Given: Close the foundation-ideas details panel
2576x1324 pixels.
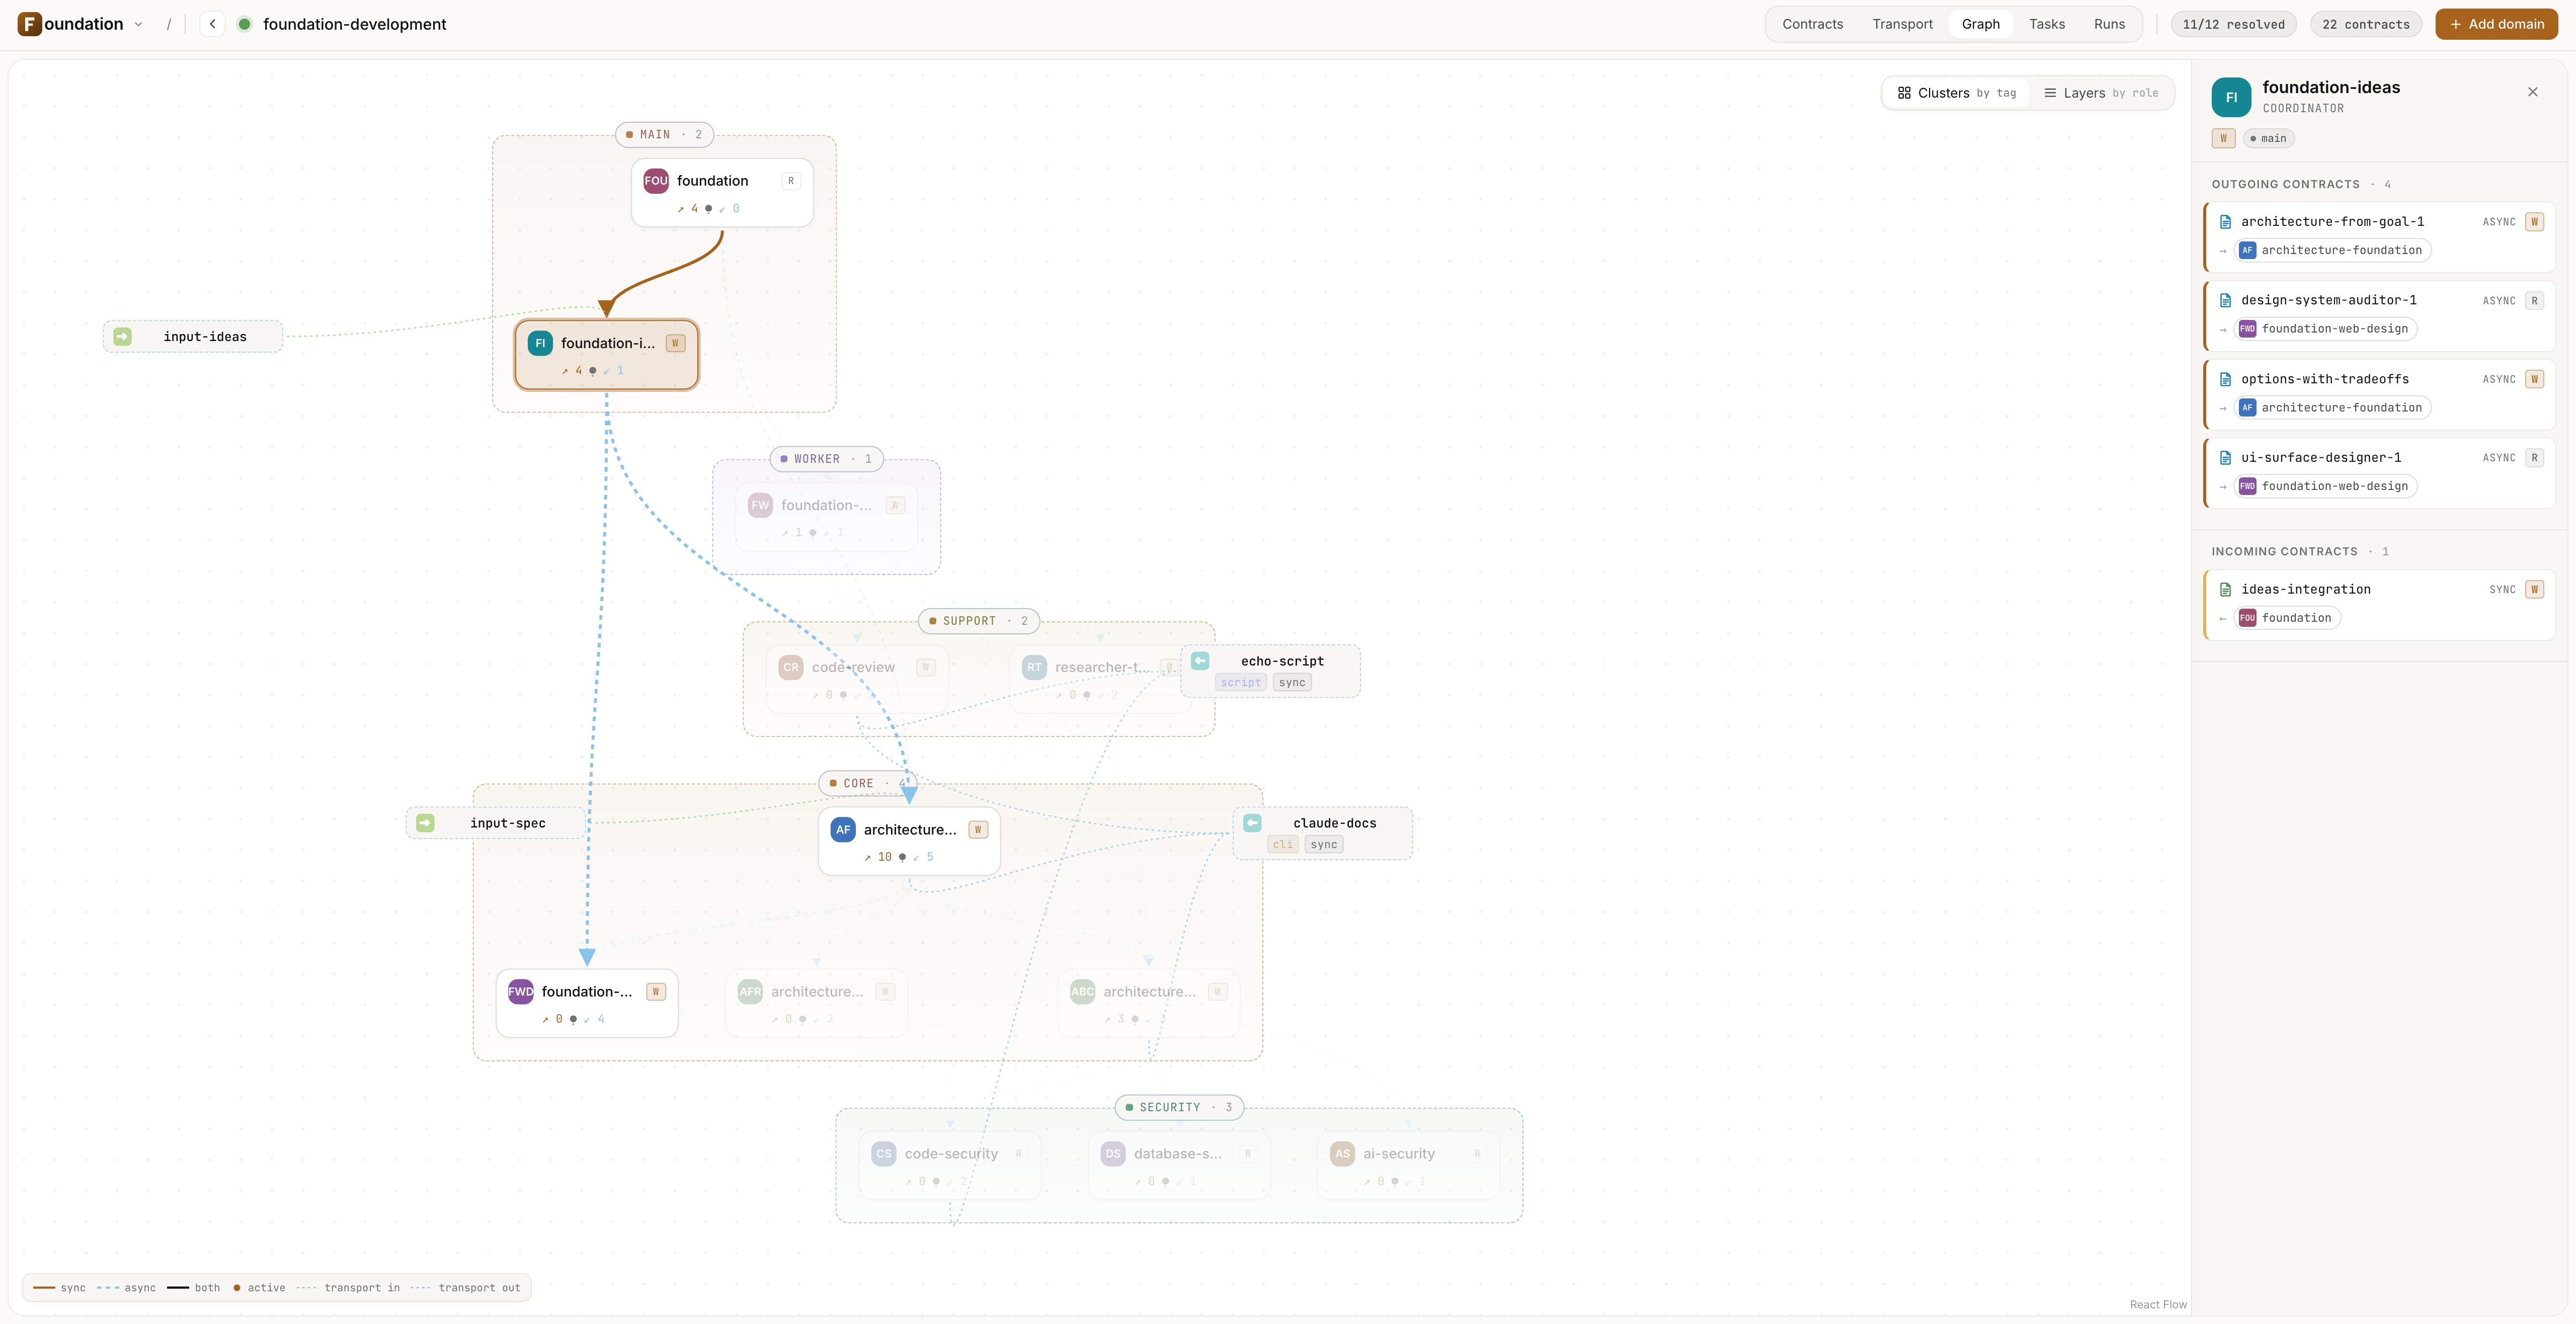Looking at the screenshot, I should 2532,92.
